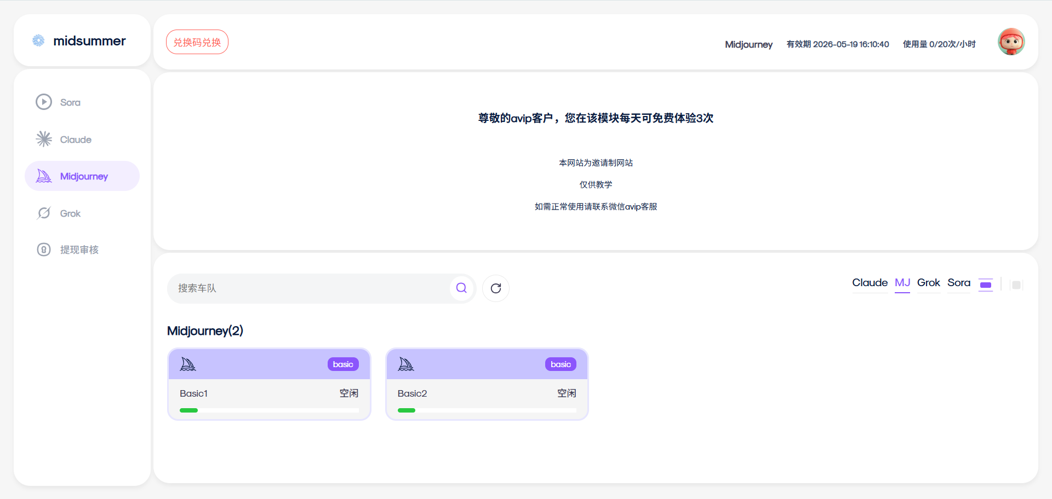Screen dimensions: 1052x499
Task: Click the Basic2 usage progress bar
Action: (x=487, y=410)
